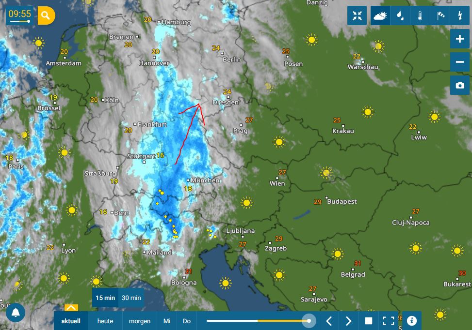This screenshot has height=330, width=472.
Task: Step to the previous frame arrow
Action: coord(329,321)
